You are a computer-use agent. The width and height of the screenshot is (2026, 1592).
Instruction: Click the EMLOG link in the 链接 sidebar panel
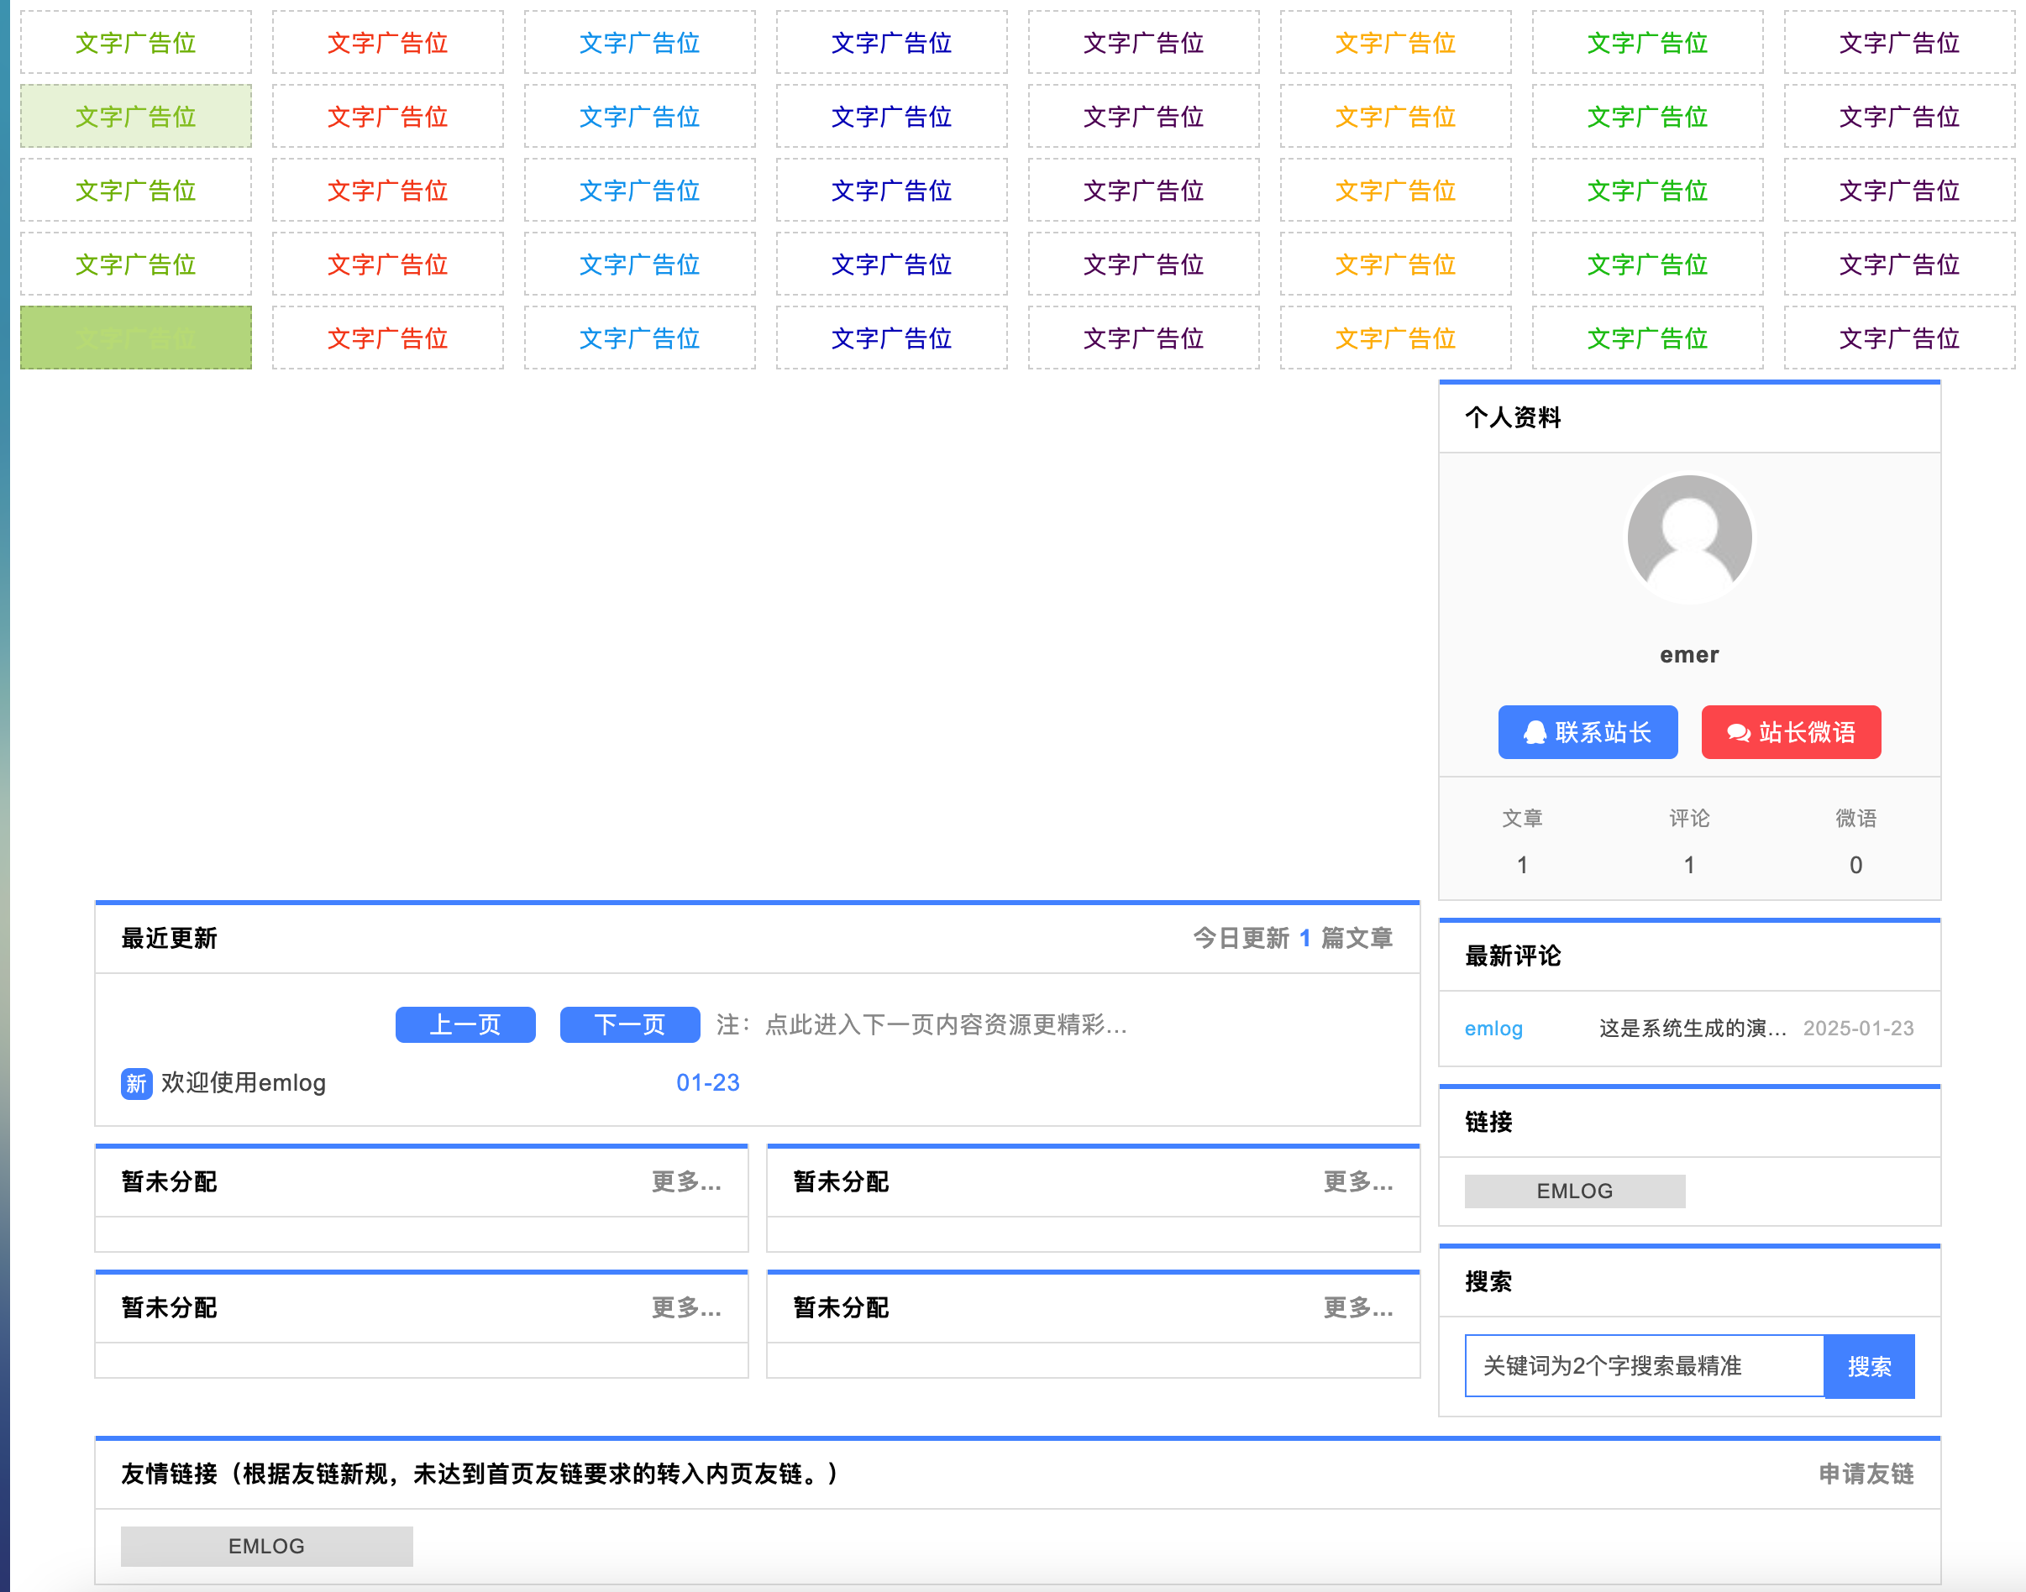pos(1574,1191)
